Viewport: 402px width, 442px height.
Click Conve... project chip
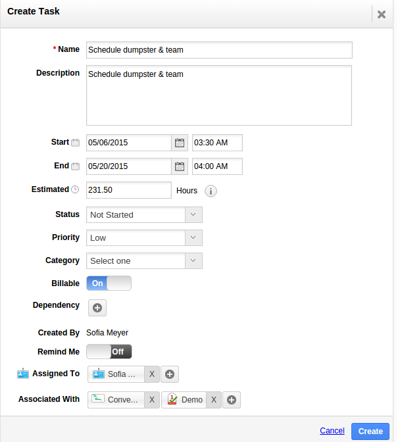point(116,400)
